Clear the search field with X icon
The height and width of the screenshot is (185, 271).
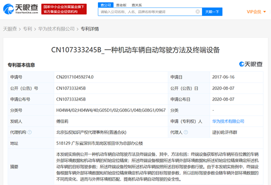(198, 11)
